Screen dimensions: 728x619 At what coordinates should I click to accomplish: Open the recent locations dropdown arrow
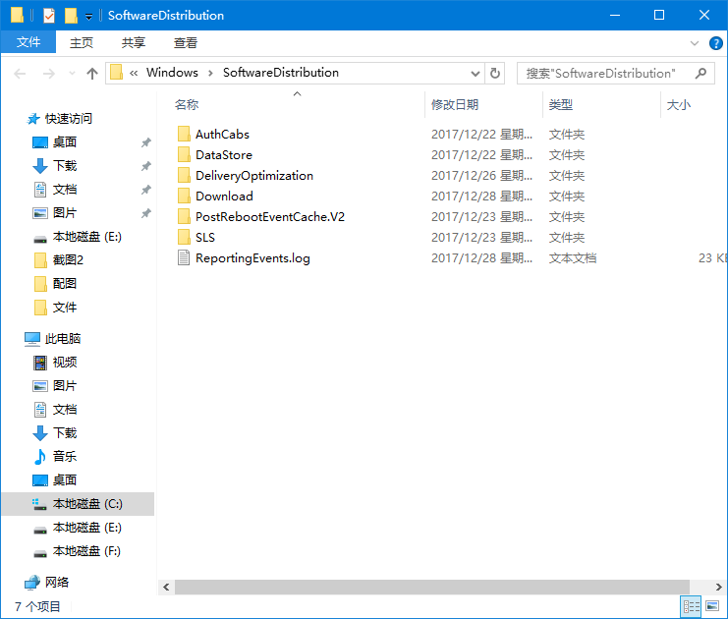coord(72,74)
